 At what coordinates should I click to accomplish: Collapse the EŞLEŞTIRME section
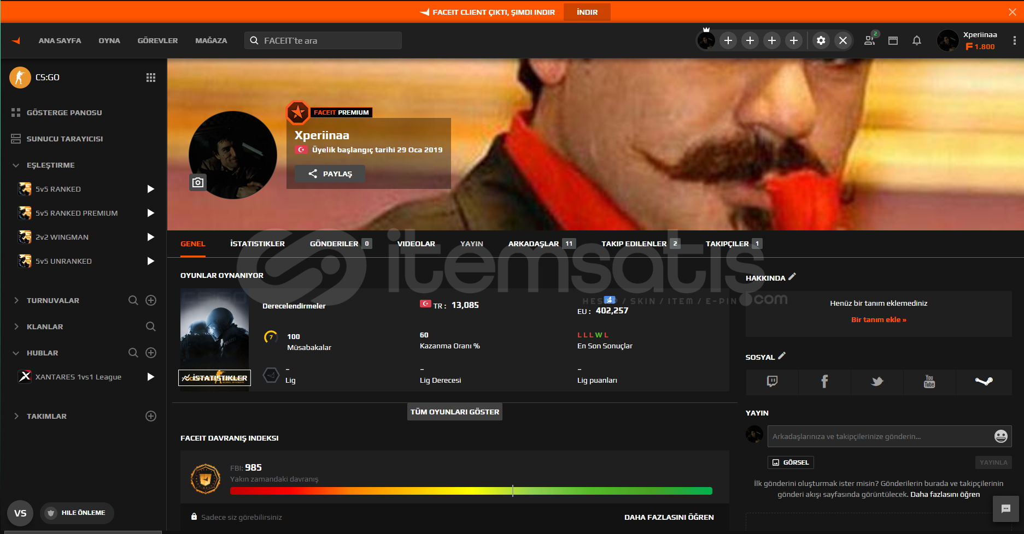pyautogui.click(x=16, y=165)
